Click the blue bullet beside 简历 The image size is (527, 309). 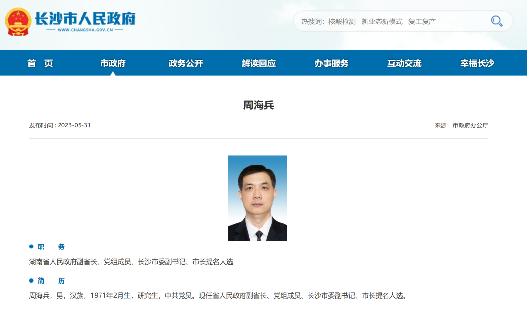(x=31, y=281)
